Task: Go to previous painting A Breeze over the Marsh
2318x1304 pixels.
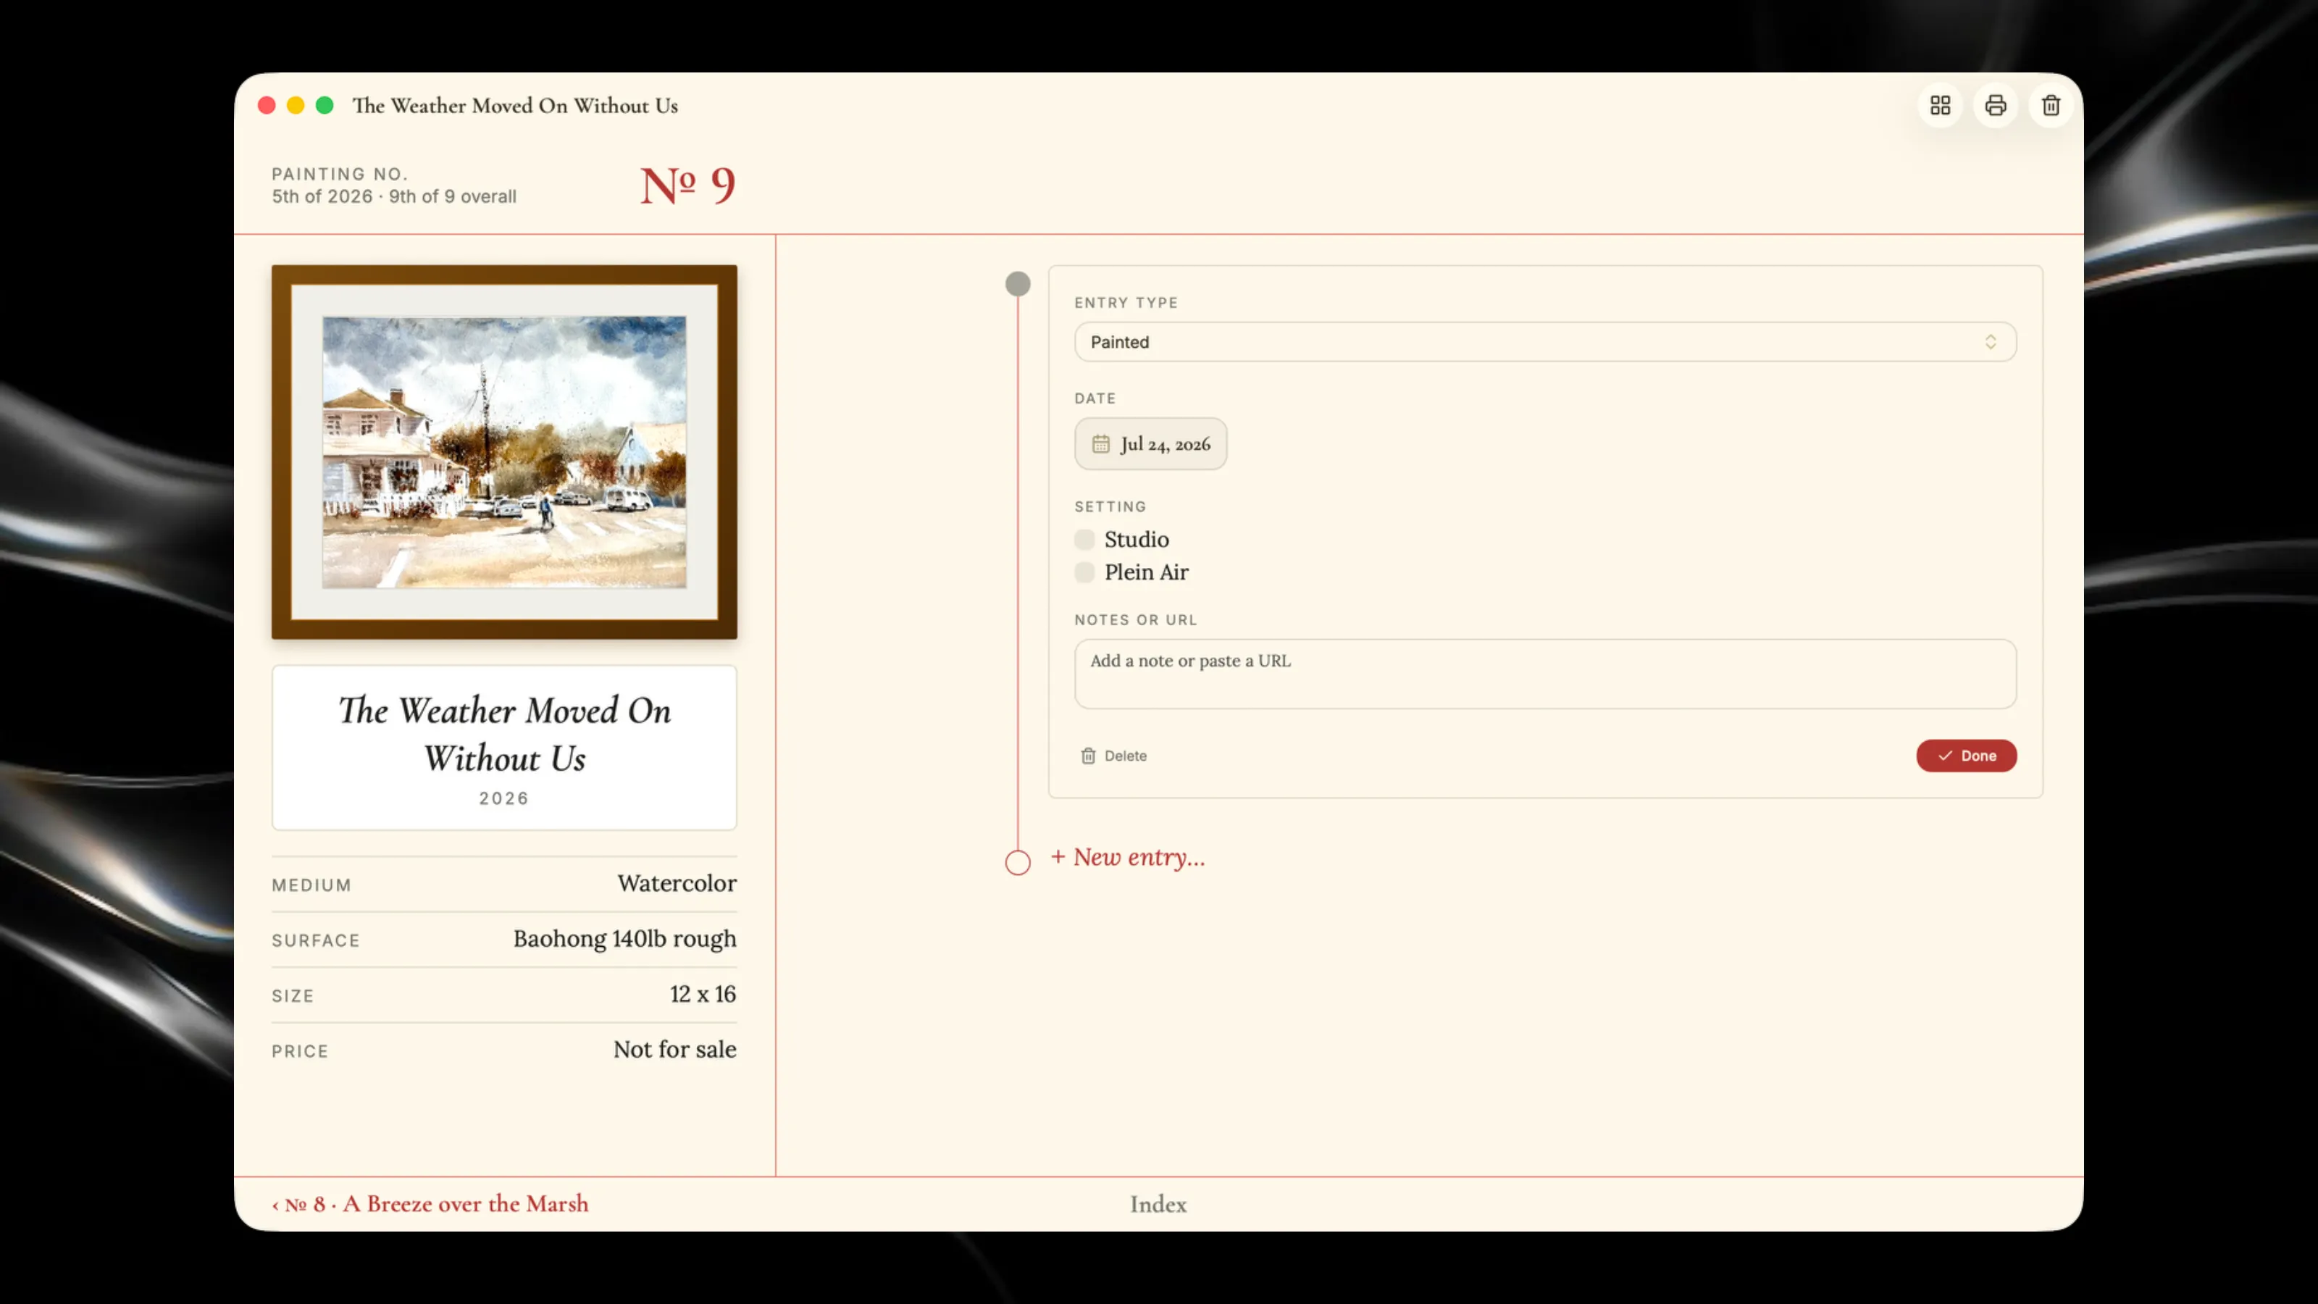Action: click(x=430, y=1204)
